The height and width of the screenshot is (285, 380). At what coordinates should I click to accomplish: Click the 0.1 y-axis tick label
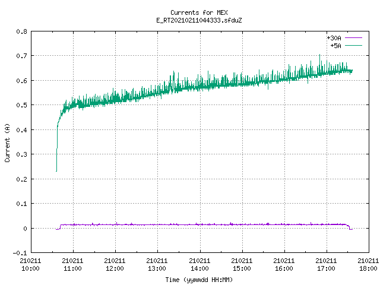pyautogui.click(x=21, y=204)
